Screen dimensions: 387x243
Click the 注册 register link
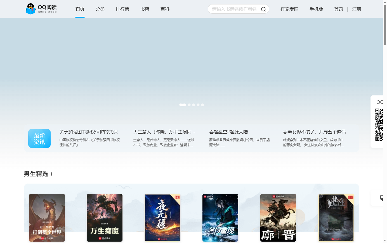click(357, 9)
